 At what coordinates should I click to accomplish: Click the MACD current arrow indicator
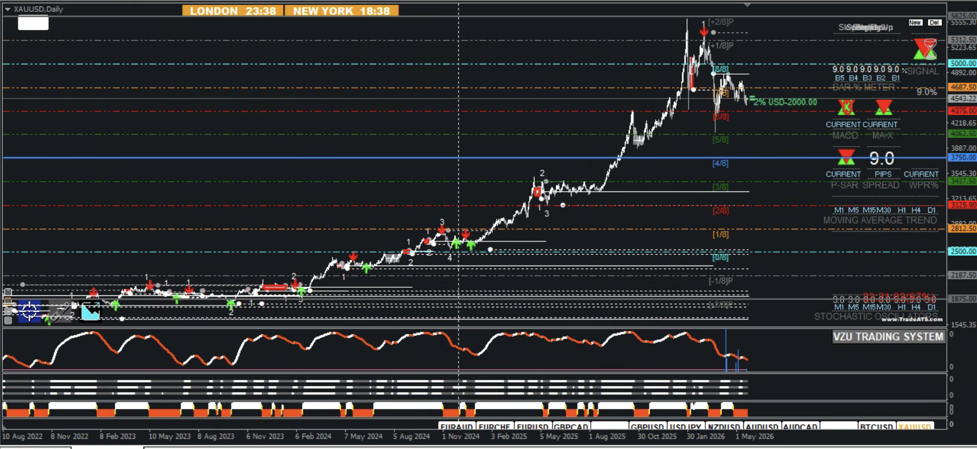point(846,108)
